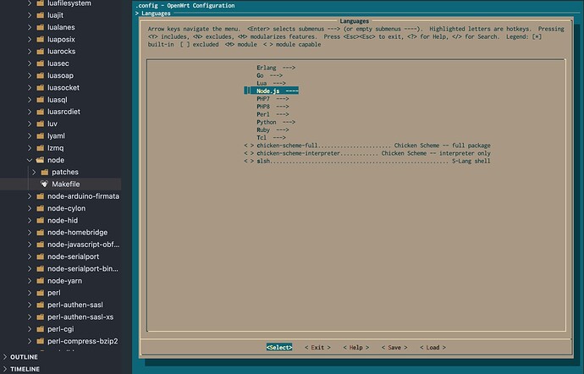
Task: Click the lyaml folder icon
Action: (x=41, y=136)
